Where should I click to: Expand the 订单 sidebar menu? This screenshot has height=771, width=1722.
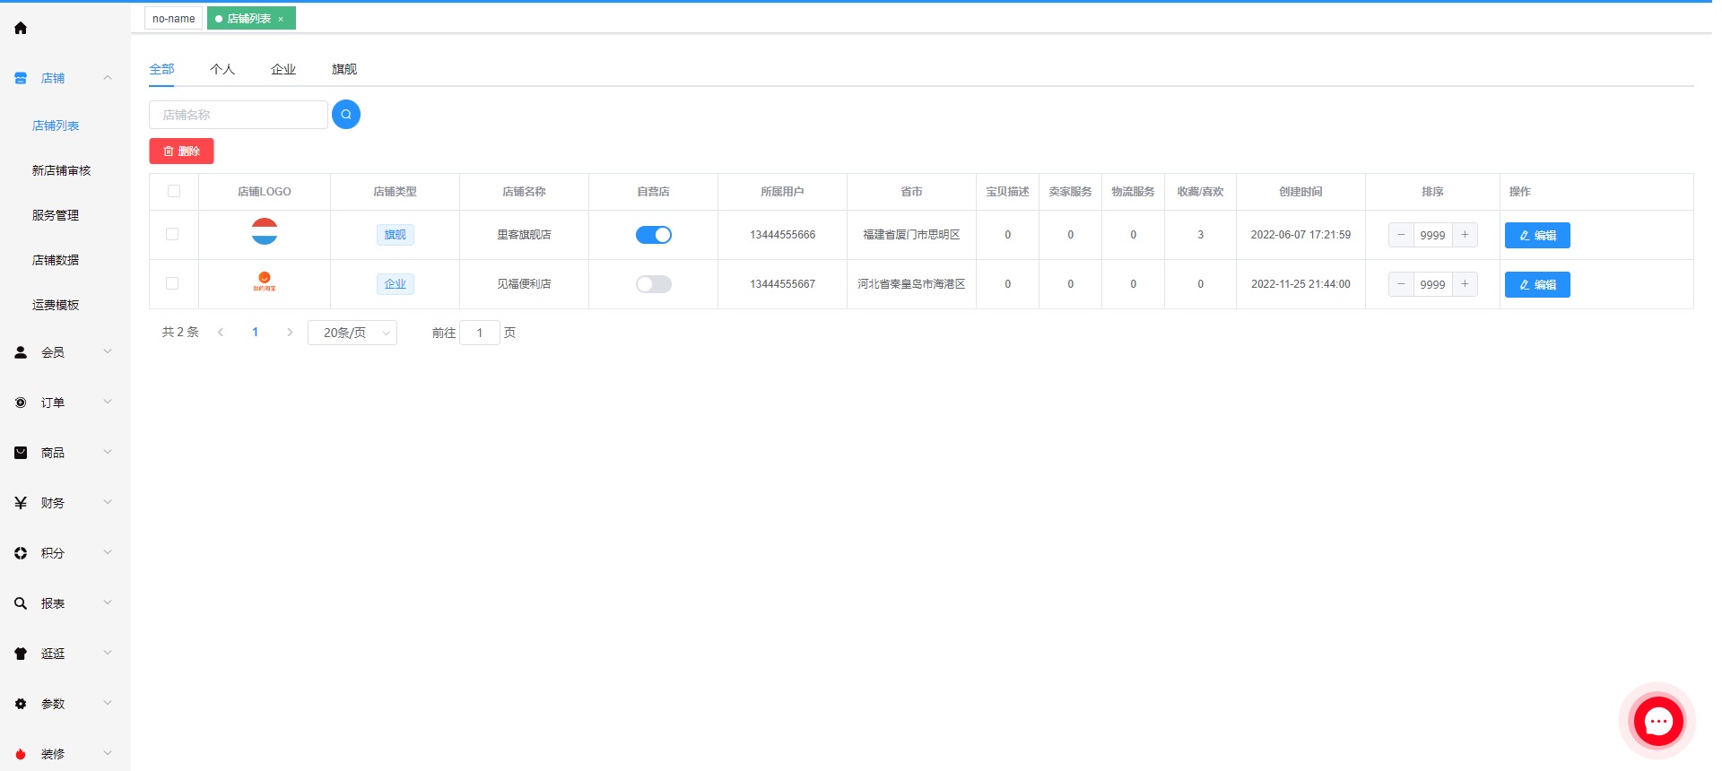108,403
